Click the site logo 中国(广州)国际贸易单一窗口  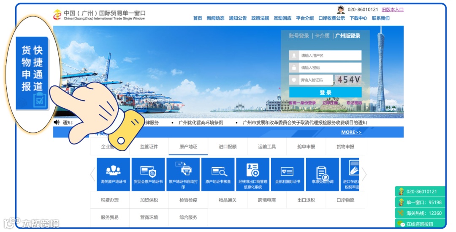tap(99, 15)
